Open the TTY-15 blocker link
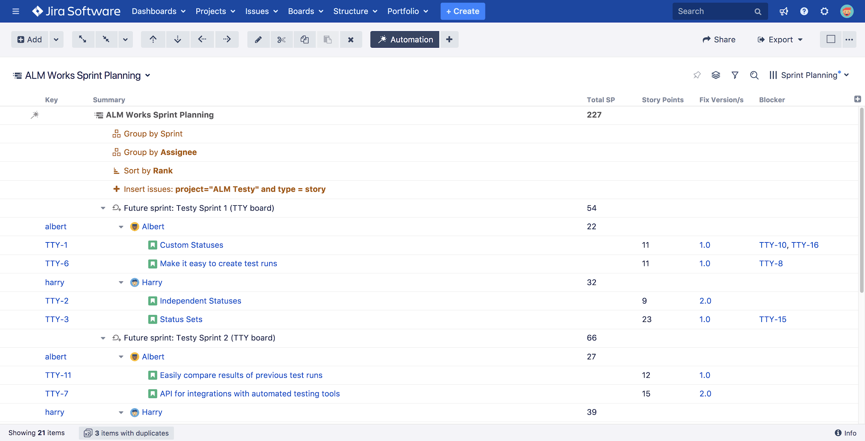The image size is (865, 441). [773, 320]
